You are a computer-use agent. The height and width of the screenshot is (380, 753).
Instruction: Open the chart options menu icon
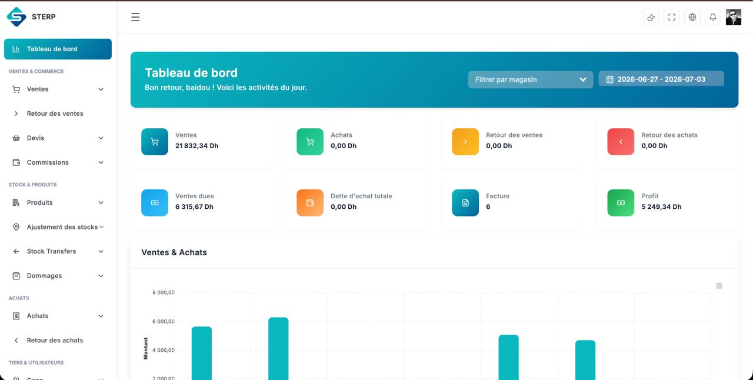719,286
